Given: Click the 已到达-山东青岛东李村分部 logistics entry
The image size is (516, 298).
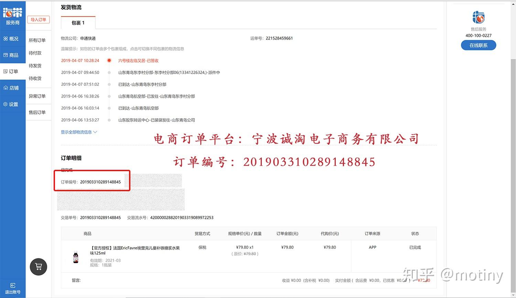Looking at the screenshot, I should (x=142, y=84).
